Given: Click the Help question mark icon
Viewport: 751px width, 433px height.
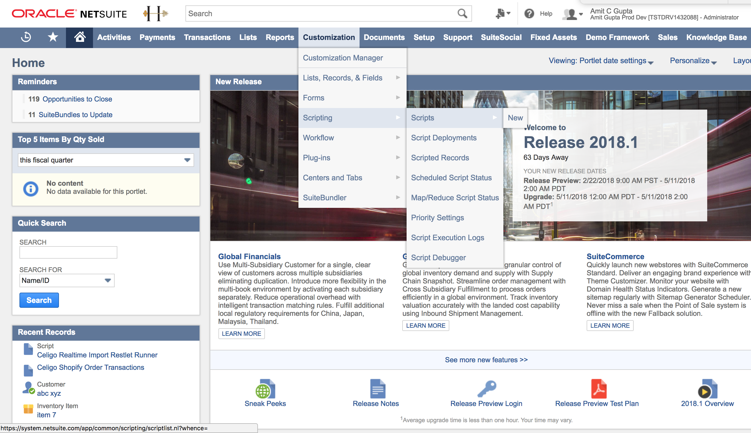Looking at the screenshot, I should tap(529, 13).
